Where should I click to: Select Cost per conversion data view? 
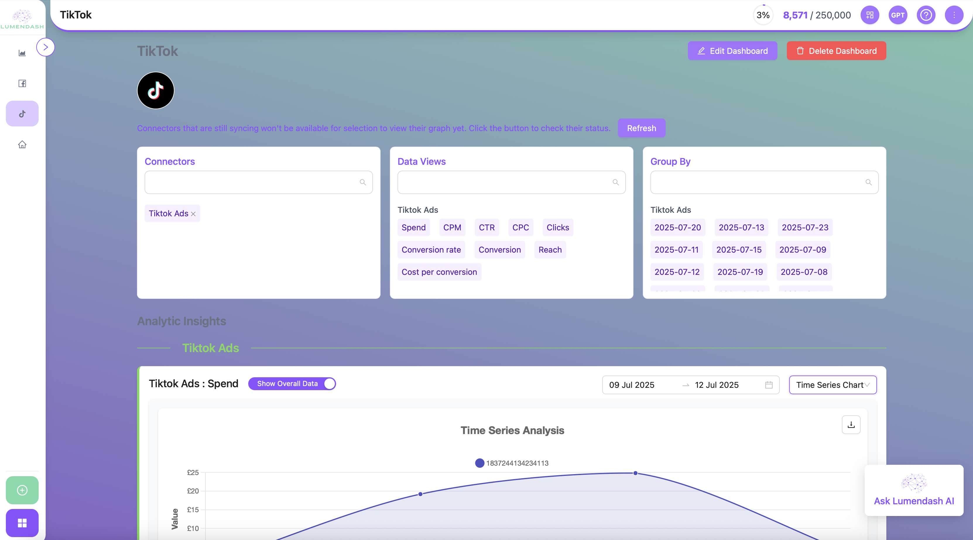click(x=439, y=272)
